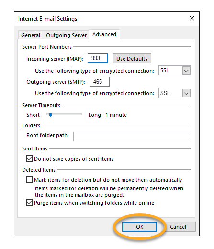Click the Short label beside the timeout slider
Viewport: 214px width, 249px height.
[33, 115]
